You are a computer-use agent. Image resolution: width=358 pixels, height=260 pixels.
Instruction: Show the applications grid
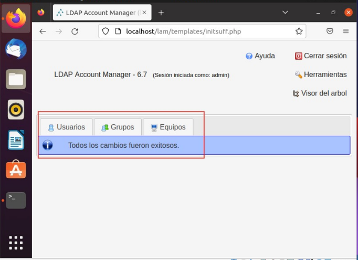pos(16,243)
